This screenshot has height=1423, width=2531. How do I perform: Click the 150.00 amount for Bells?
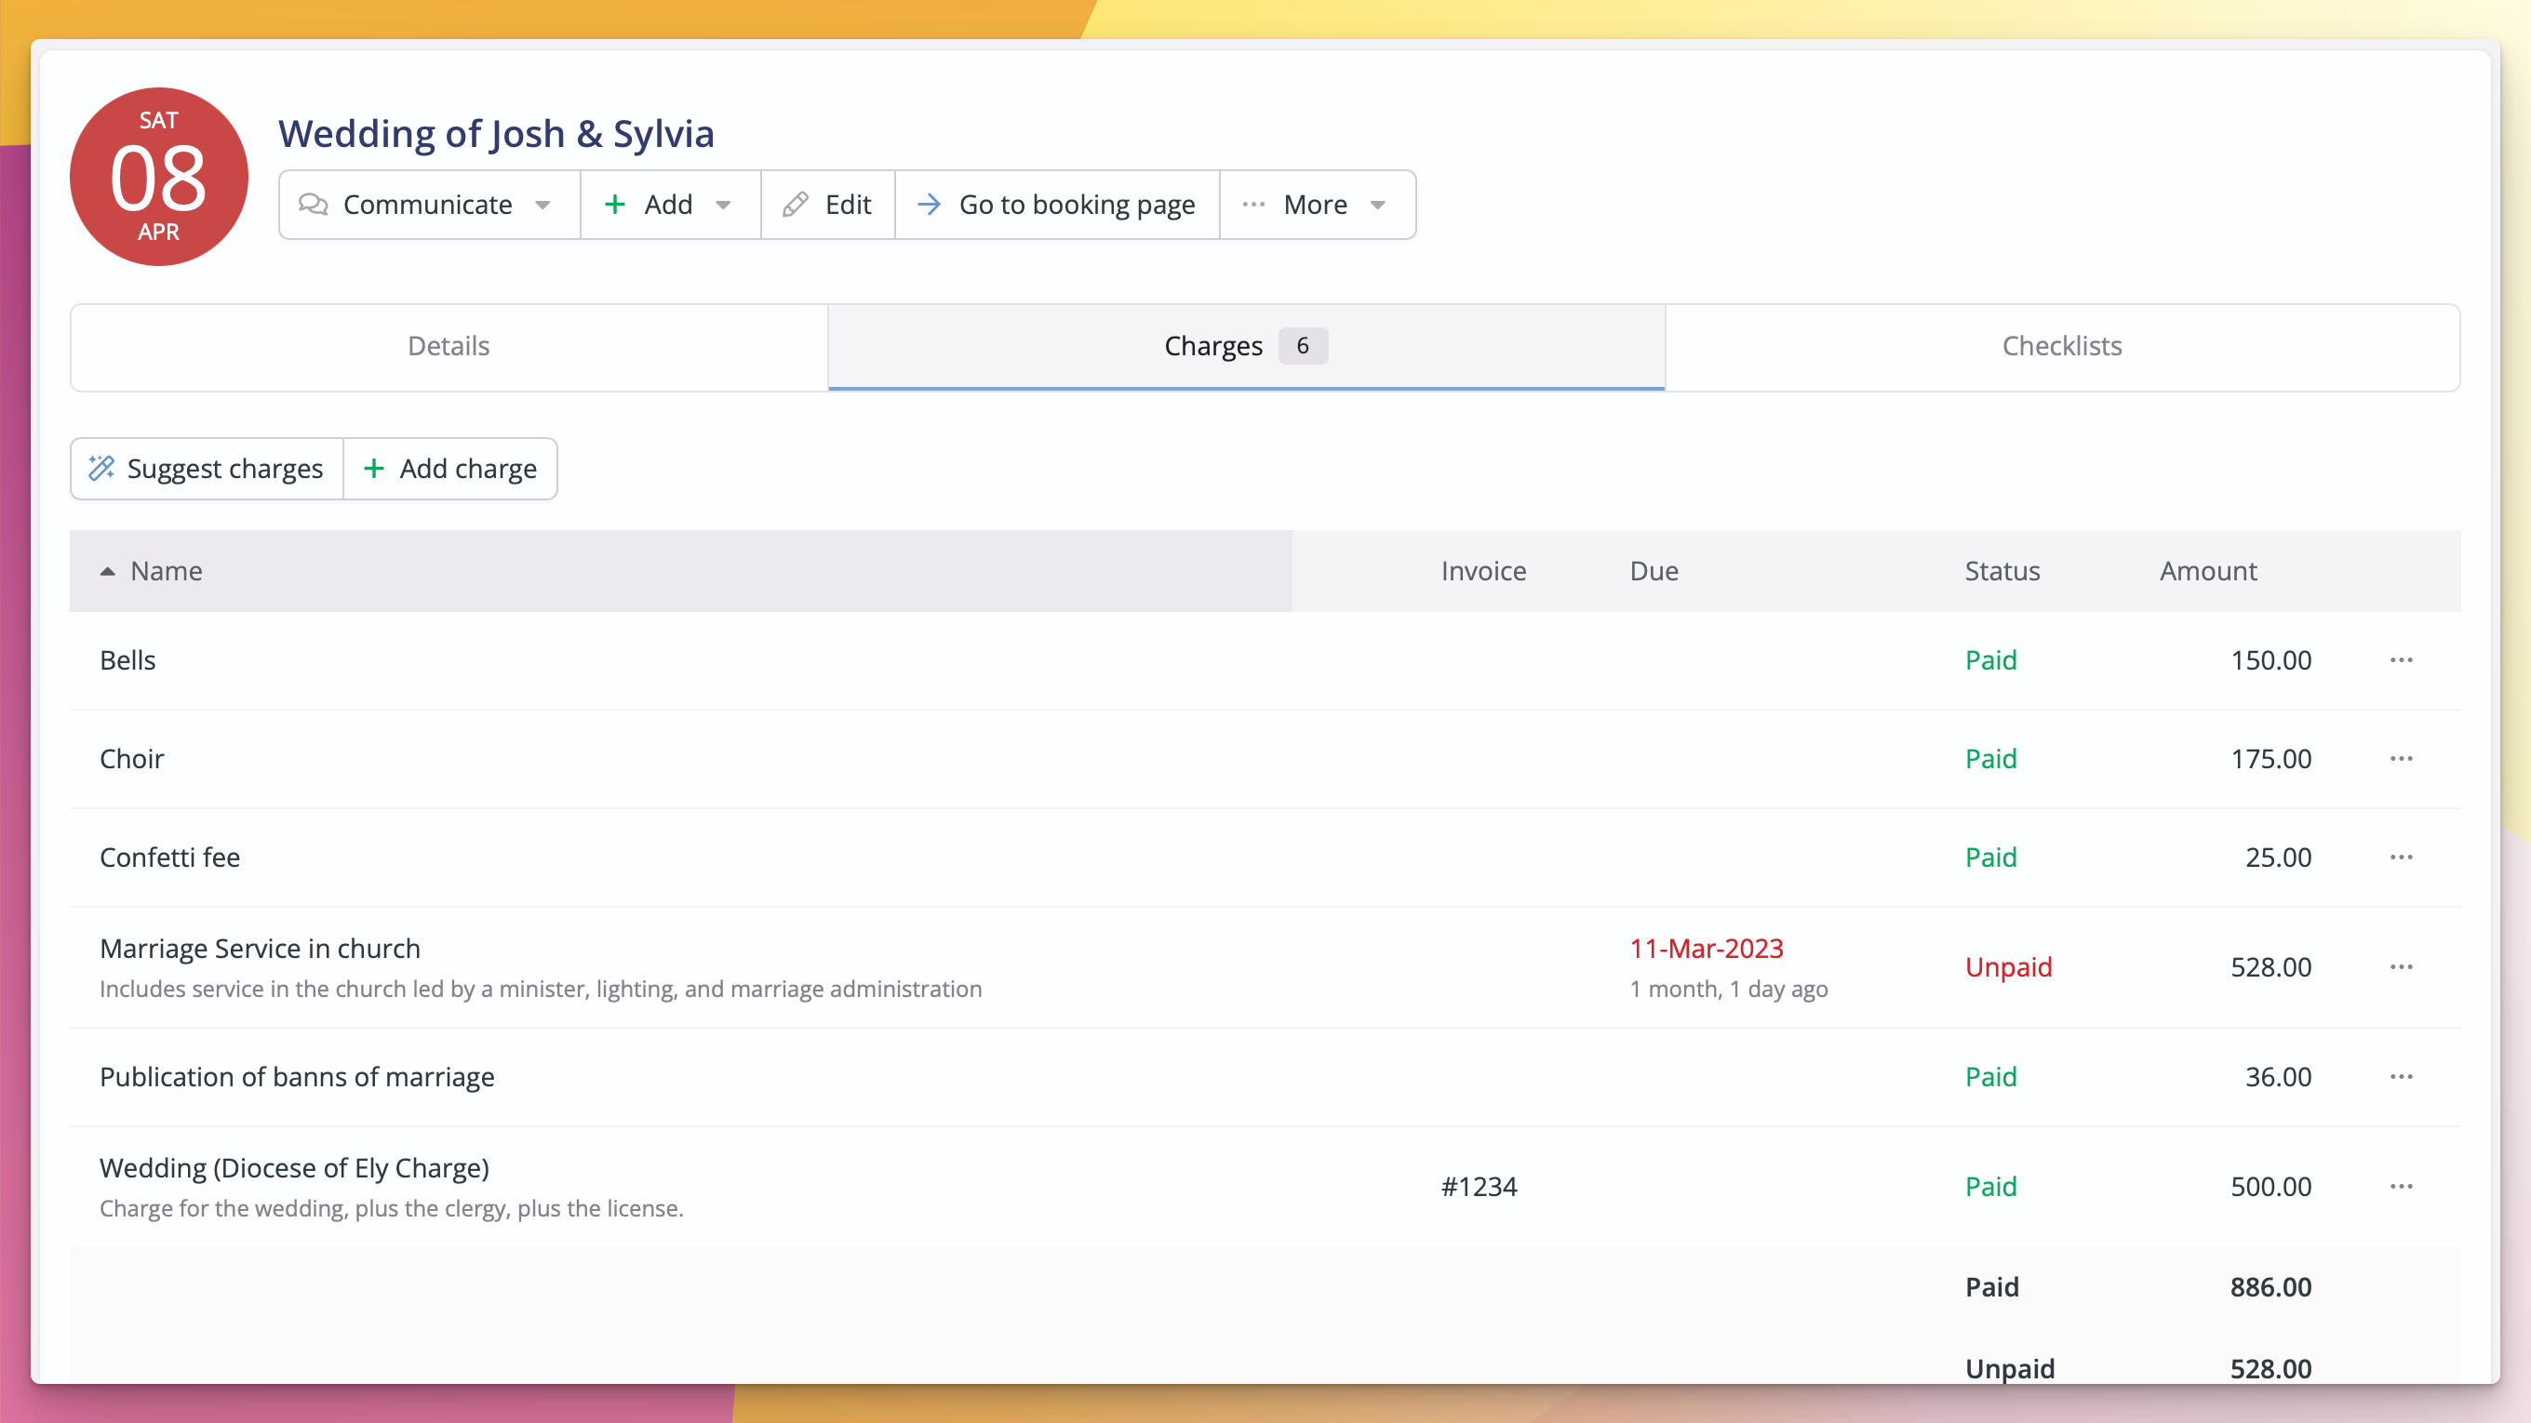tap(2270, 660)
